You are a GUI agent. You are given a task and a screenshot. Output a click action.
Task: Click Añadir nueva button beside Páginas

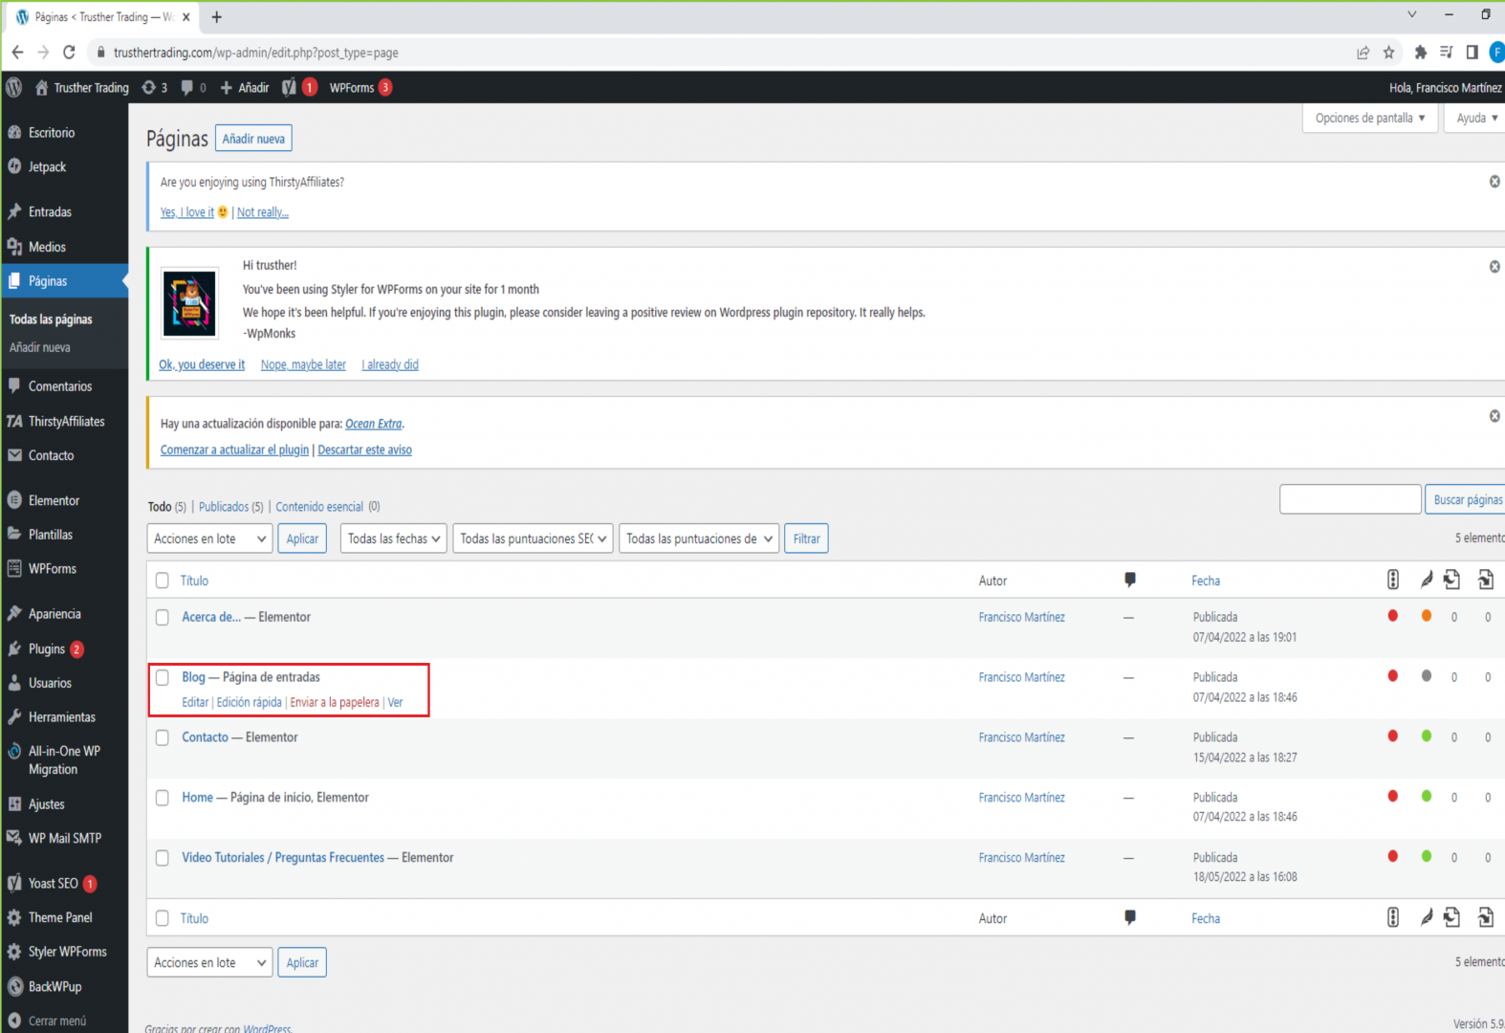(253, 139)
